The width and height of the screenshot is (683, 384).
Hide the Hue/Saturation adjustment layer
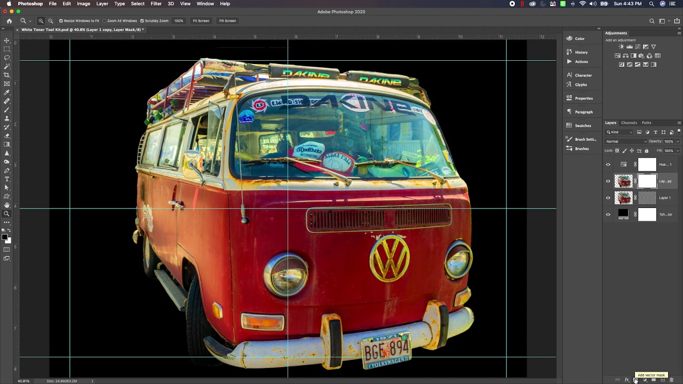click(608, 164)
